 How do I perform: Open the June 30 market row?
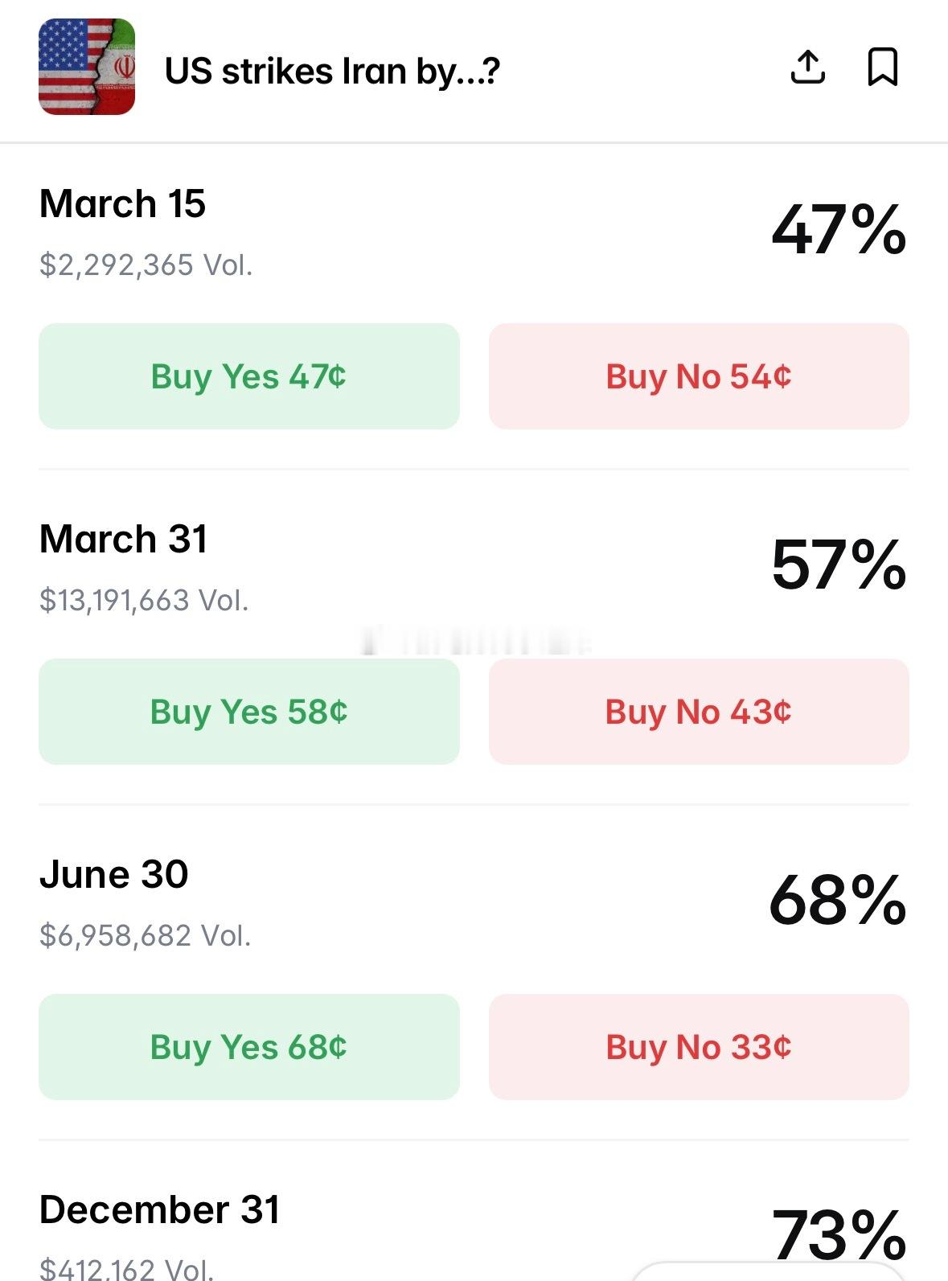[114, 875]
